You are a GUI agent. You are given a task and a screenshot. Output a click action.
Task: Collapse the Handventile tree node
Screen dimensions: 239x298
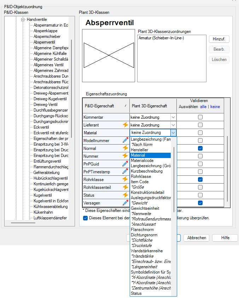[23, 19]
